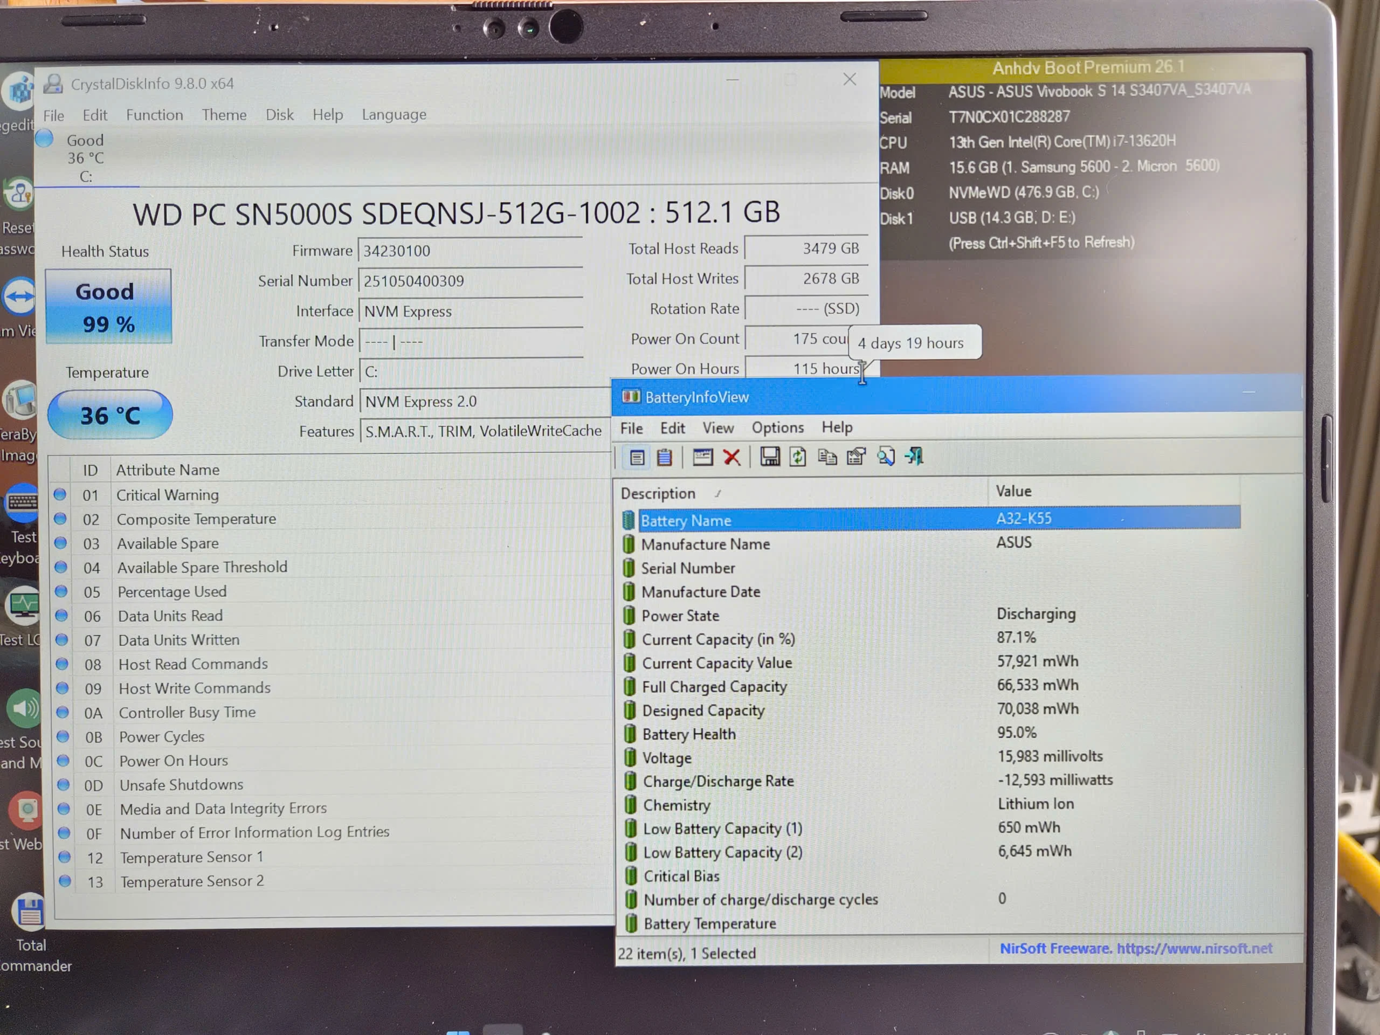
Task: Switch to battery log clipboard icon
Action: click(665, 457)
